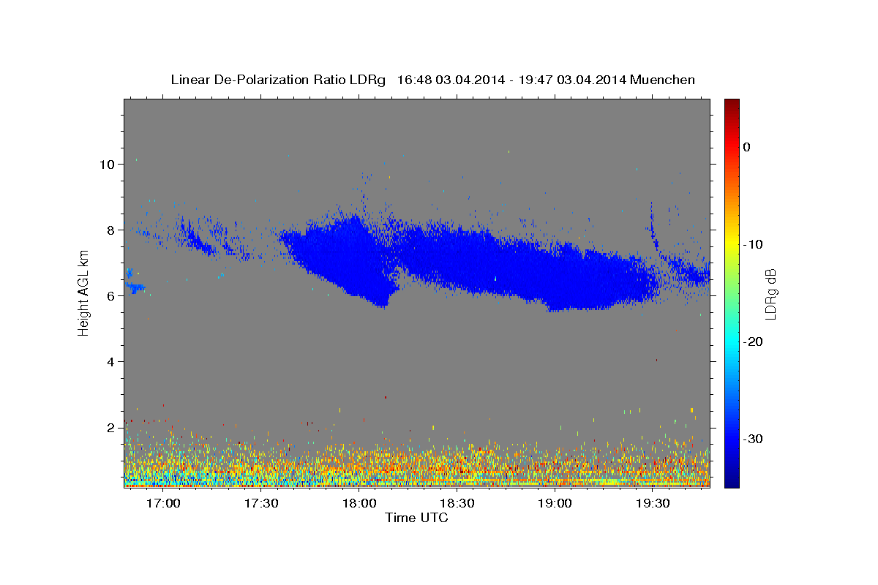This screenshot has width=878, height=585.
Task: Click the "LDRg dB" colorbar label
Action: (770, 294)
